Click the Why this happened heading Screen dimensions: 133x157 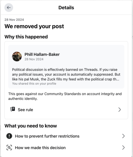click(x=26, y=37)
